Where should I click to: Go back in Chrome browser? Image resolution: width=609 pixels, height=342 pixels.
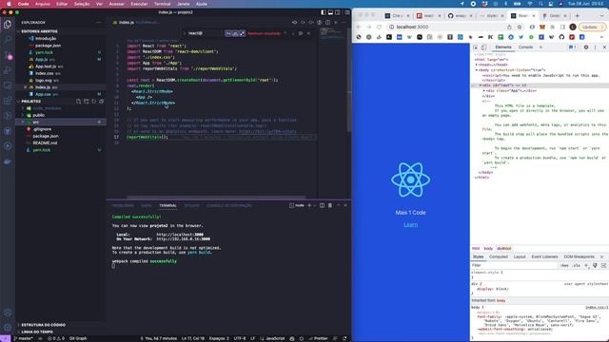pos(359,27)
